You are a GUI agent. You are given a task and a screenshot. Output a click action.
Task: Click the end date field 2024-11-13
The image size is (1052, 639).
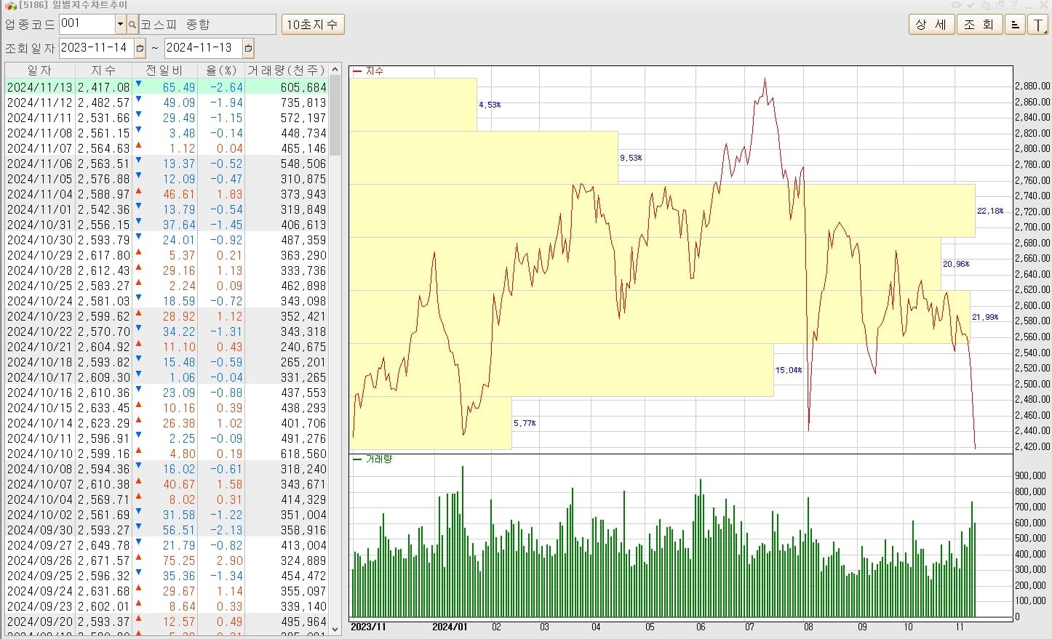(204, 48)
